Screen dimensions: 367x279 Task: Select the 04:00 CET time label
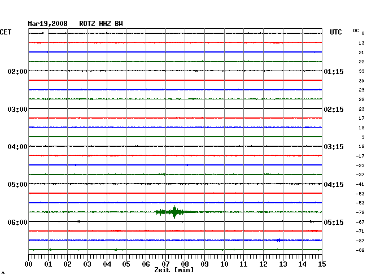pos(18,147)
